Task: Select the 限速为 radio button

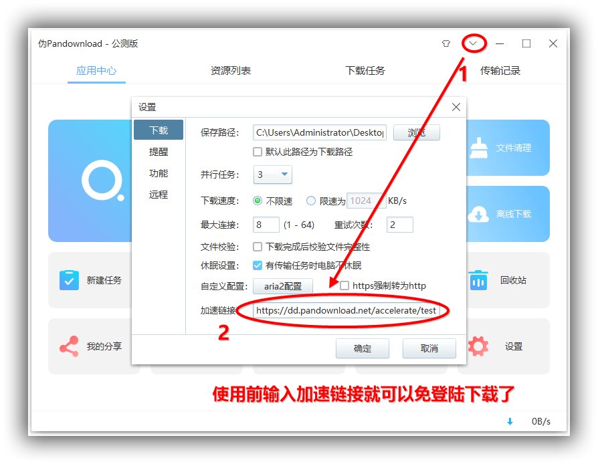Action: tap(311, 201)
